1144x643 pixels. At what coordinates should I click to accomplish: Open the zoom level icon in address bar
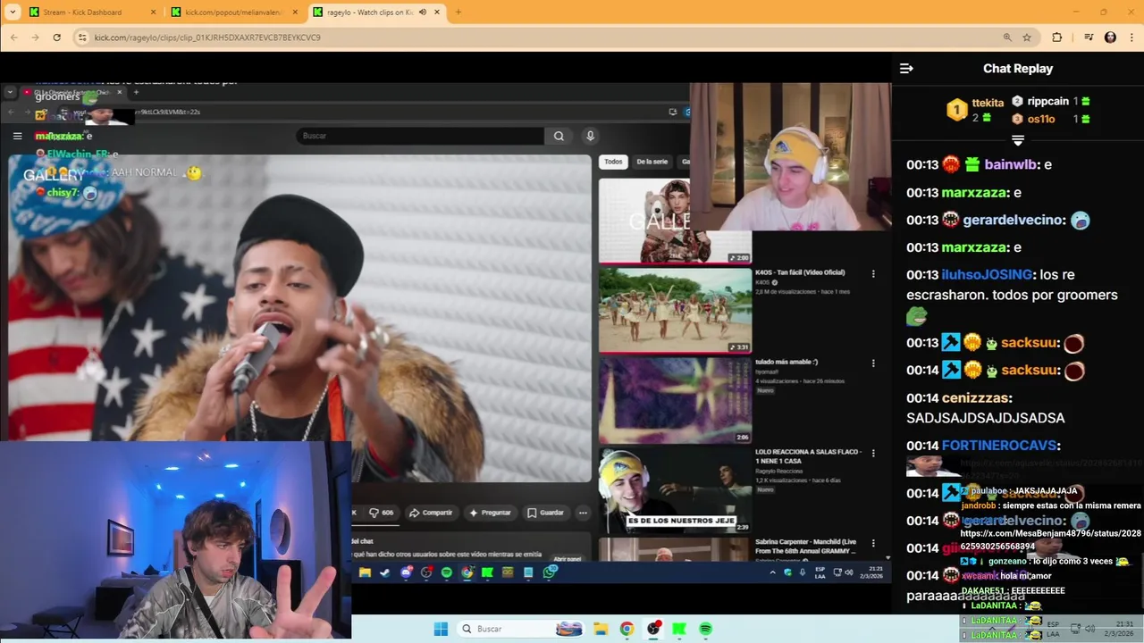point(1007,38)
